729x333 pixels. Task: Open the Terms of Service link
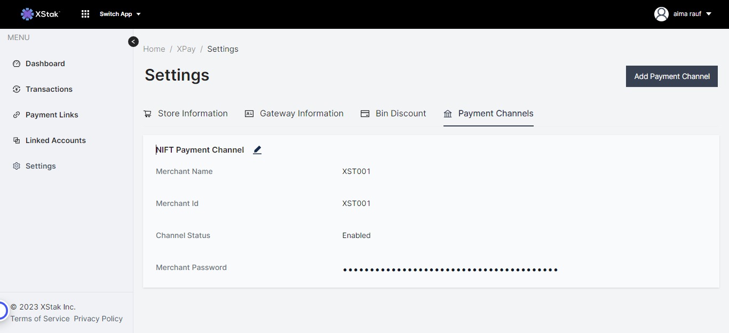coord(40,319)
